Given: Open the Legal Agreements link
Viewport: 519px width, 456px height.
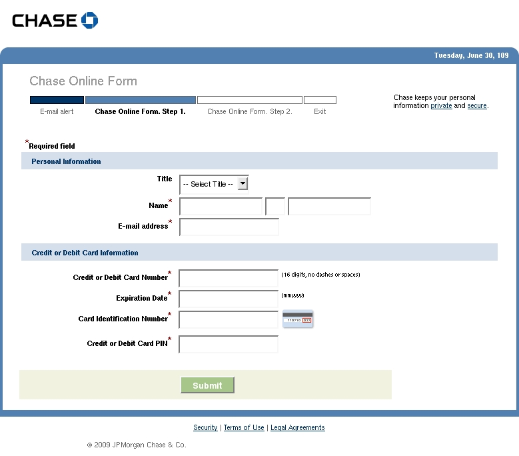Looking at the screenshot, I should (x=298, y=427).
